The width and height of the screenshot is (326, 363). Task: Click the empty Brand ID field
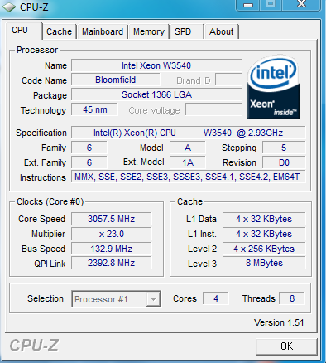pyautogui.click(x=228, y=80)
